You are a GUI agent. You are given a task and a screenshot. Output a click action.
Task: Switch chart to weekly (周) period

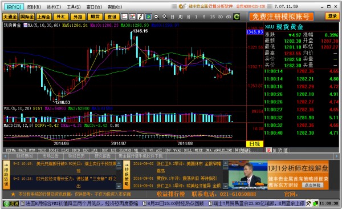tap(180, 17)
